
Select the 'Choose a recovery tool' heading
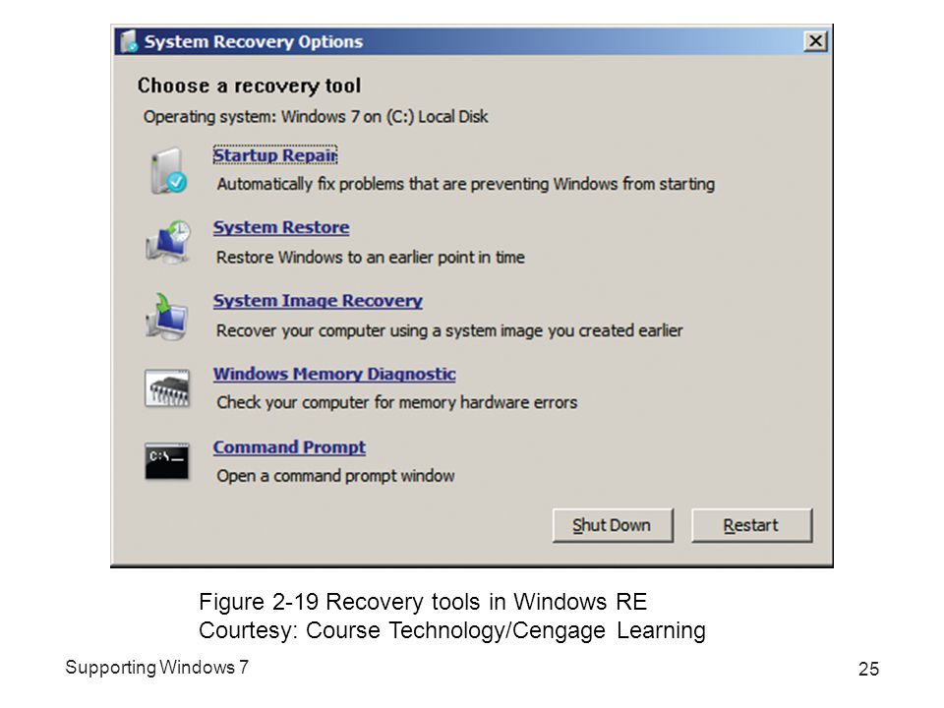(x=249, y=87)
